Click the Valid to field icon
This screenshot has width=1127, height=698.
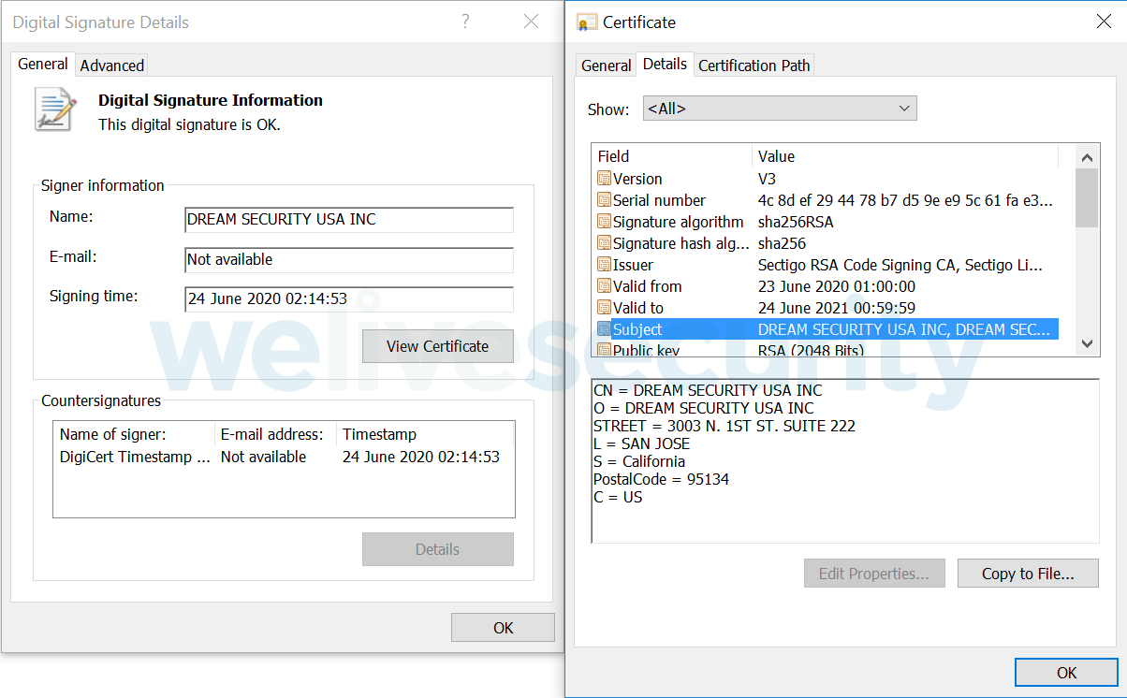pyautogui.click(x=604, y=308)
